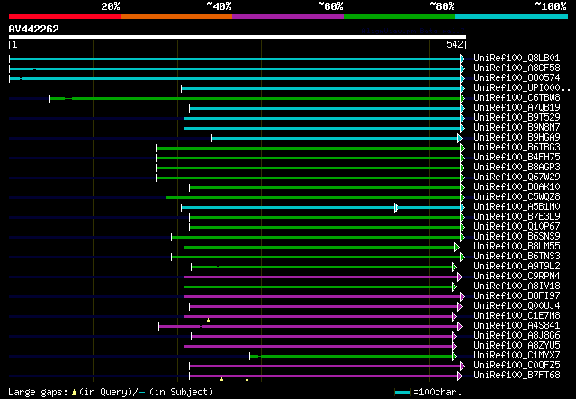Screen dimensions: 576x399
Task: Click the UniRef100_A5B1M0 label
Action: coord(517,207)
